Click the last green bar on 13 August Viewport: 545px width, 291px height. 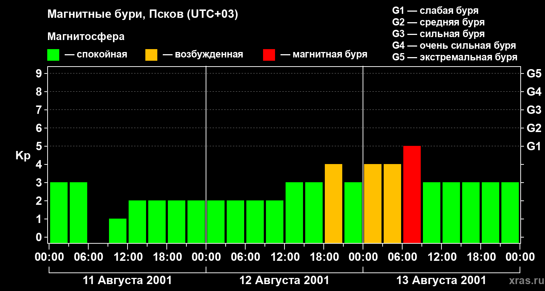[510, 212]
